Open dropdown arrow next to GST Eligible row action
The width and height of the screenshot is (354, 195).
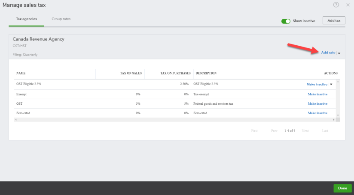(331, 85)
